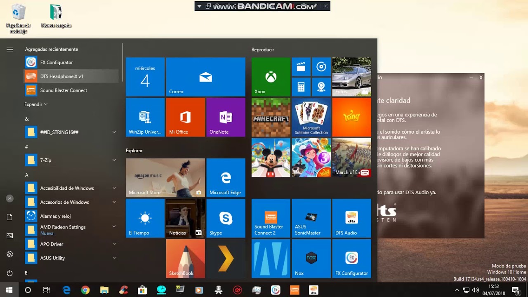The height and width of the screenshot is (297, 528).
Task: Open the Noticias news tile
Action: point(185,218)
